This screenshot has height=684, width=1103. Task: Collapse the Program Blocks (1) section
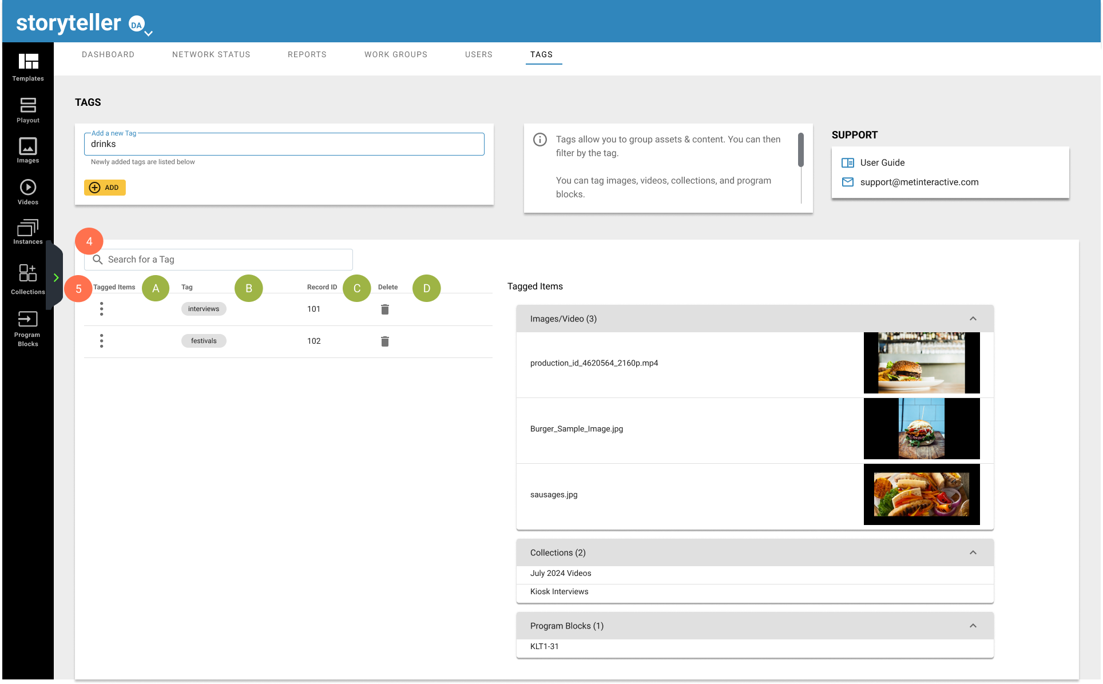click(x=973, y=626)
